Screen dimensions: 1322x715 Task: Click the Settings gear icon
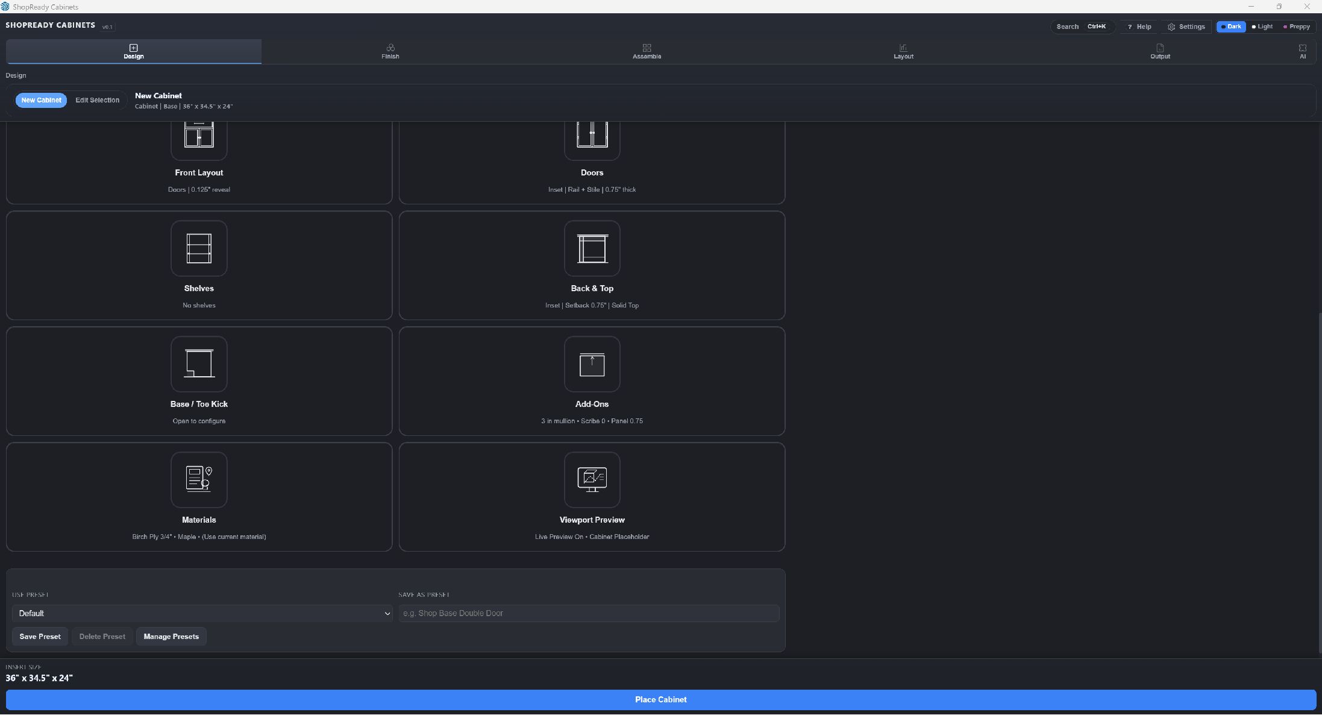coord(1171,27)
